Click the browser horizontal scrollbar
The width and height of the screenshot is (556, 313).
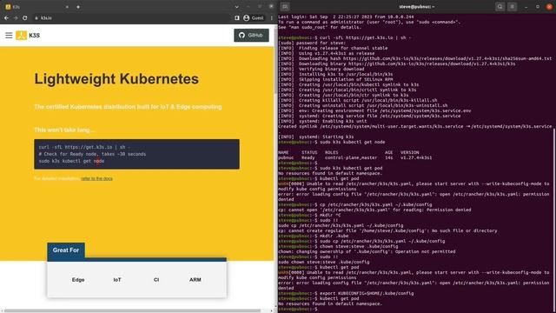pyautogui.click(x=132, y=311)
